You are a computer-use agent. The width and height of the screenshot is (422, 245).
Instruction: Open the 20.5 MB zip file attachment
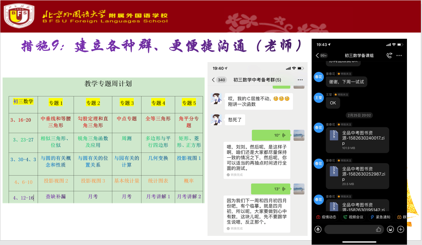click(357, 176)
